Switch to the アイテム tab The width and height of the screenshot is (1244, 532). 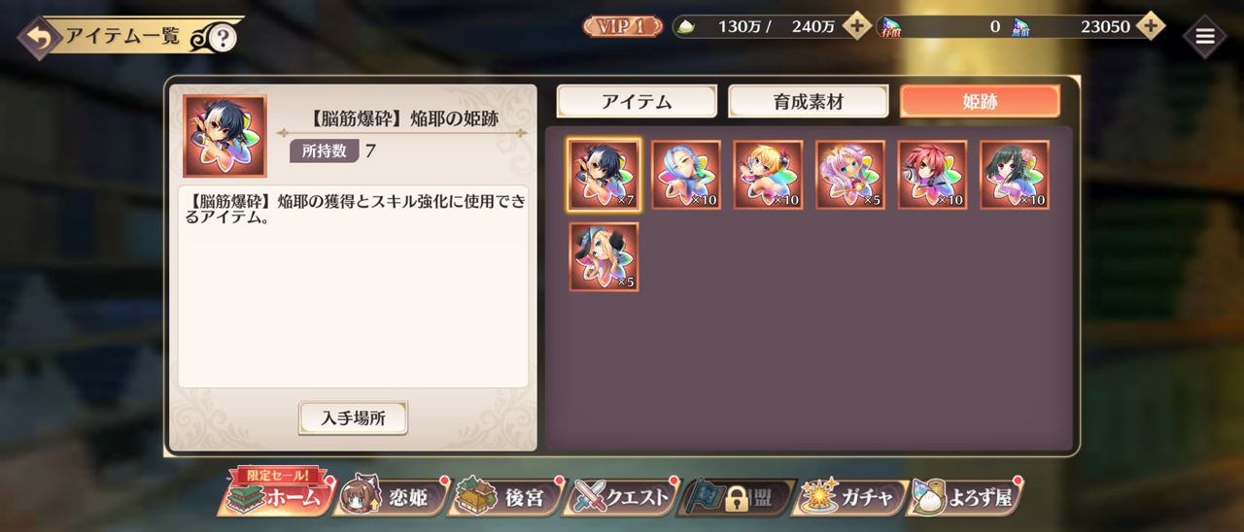[x=637, y=102]
